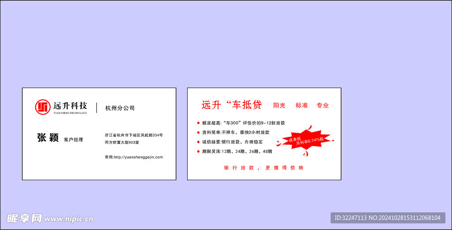
Task: Click the red bullet before 额度超高
Action: [x=198, y=123]
